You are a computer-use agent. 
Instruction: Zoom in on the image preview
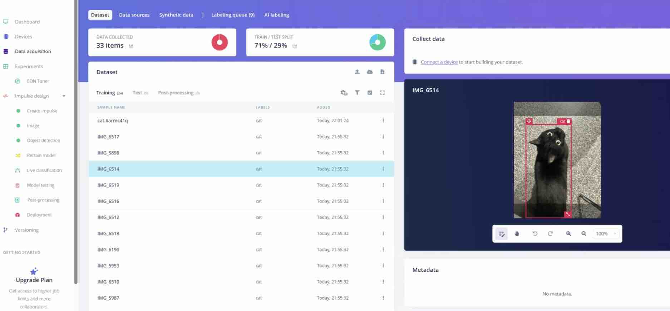click(x=568, y=234)
